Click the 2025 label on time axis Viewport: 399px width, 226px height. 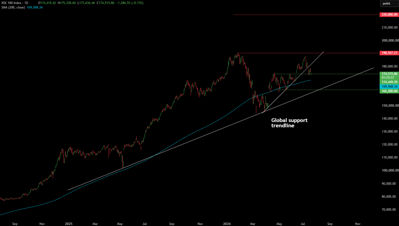(69, 224)
